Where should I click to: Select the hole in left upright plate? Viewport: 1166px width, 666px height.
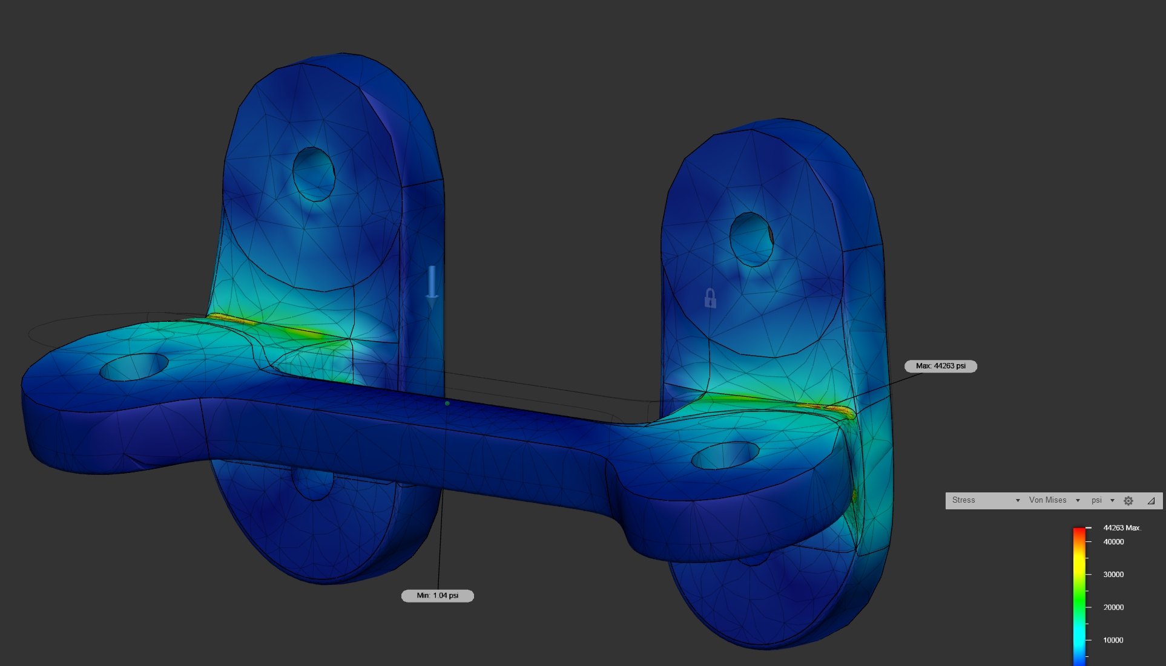[x=314, y=174]
